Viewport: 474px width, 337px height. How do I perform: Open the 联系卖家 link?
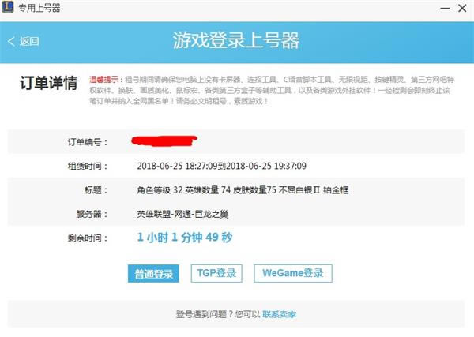tap(279, 314)
